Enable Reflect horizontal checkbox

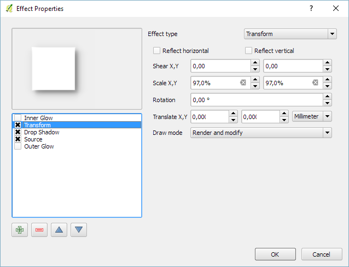tap(157, 51)
